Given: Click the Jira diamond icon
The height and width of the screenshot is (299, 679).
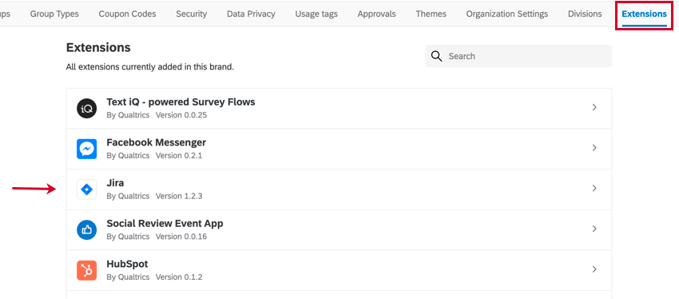Looking at the screenshot, I should pyautogui.click(x=86, y=189).
